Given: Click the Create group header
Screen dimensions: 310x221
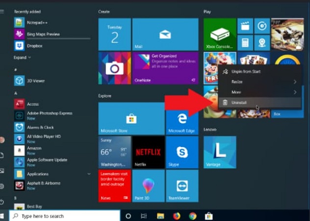Looking at the screenshot, I should tap(104, 12).
